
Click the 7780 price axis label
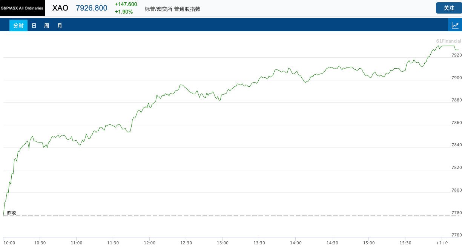tap(456, 213)
